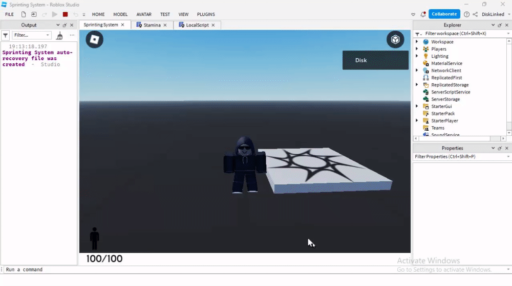
Task: Open the TEST ribbon tab
Action: click(165, 14)
